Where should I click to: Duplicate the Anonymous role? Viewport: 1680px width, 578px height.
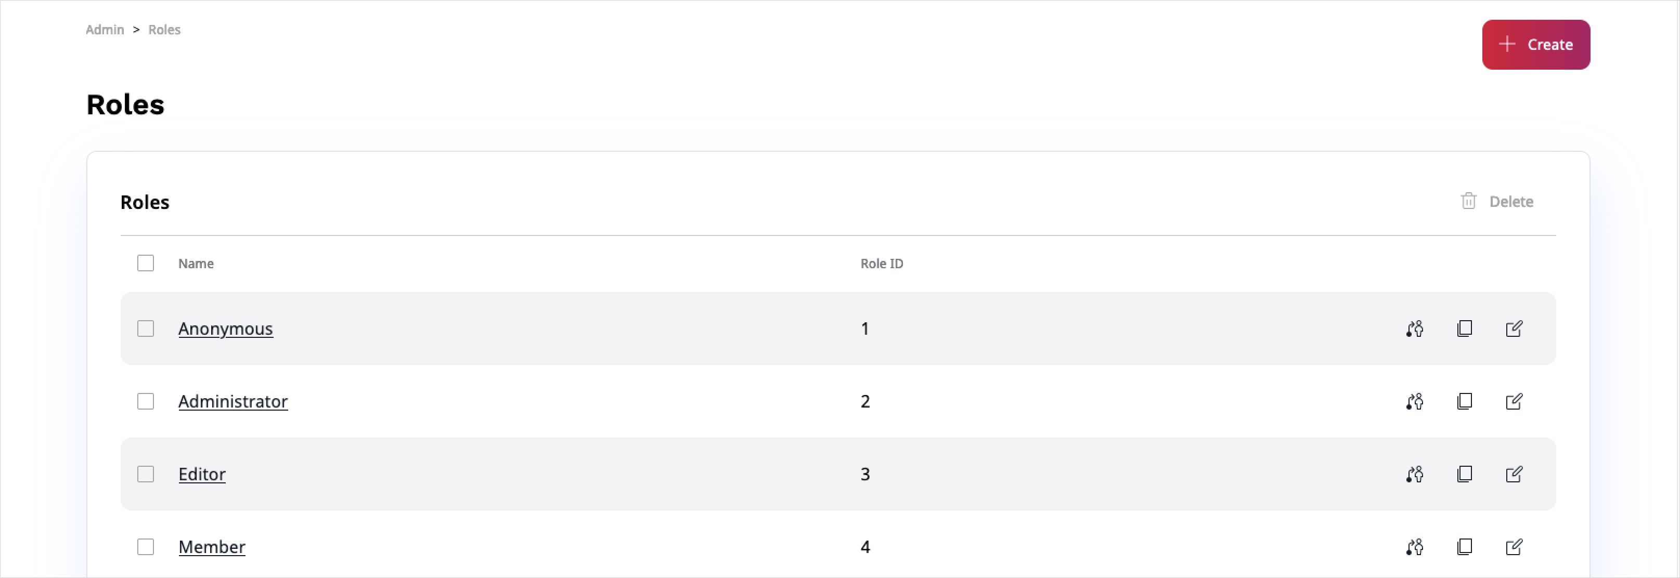1464,329
